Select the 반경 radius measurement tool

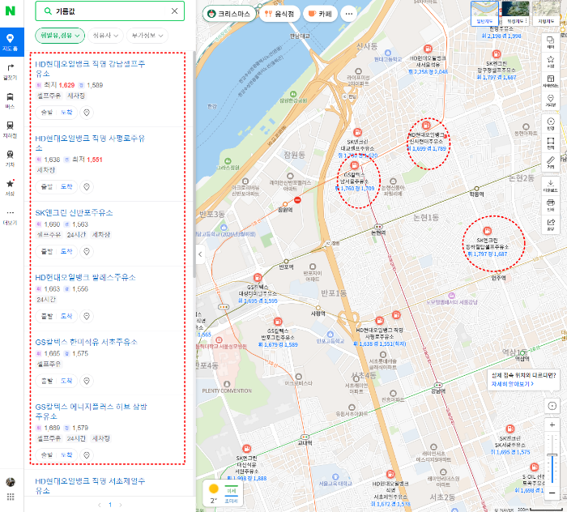[x=551, y=124]
